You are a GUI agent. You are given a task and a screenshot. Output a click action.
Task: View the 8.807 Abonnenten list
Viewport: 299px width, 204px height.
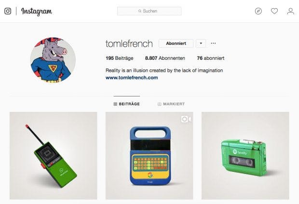tap(165, 58)
